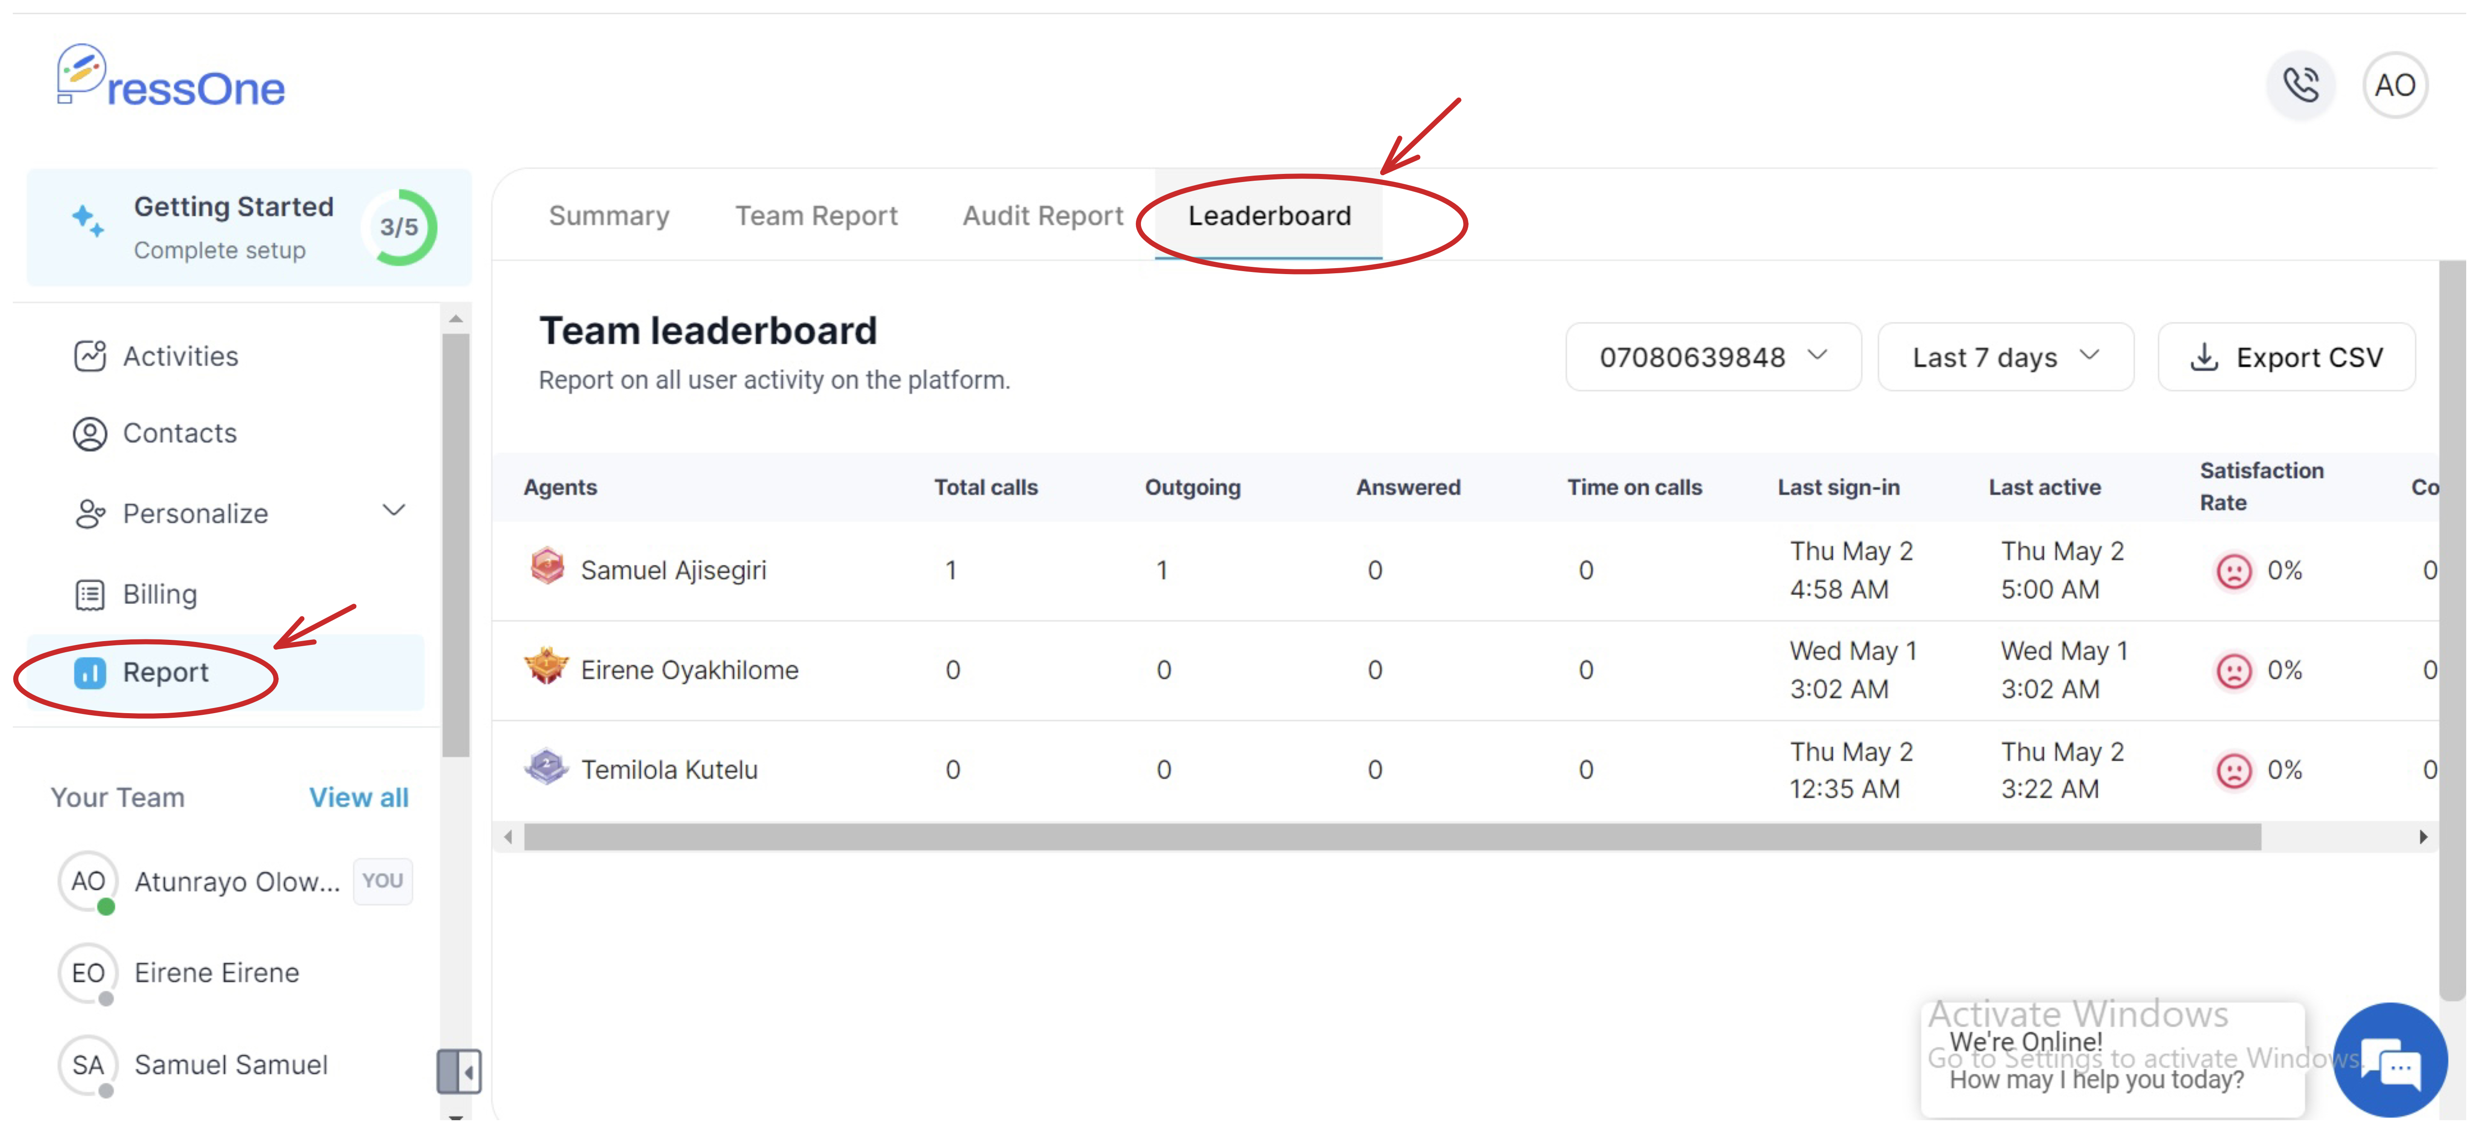Image resolution: width=2479 pixels, height=1133 pixels.
Task: Click the Export CSV download icon
Action: pyautogui.click(x=2204, y=357)
